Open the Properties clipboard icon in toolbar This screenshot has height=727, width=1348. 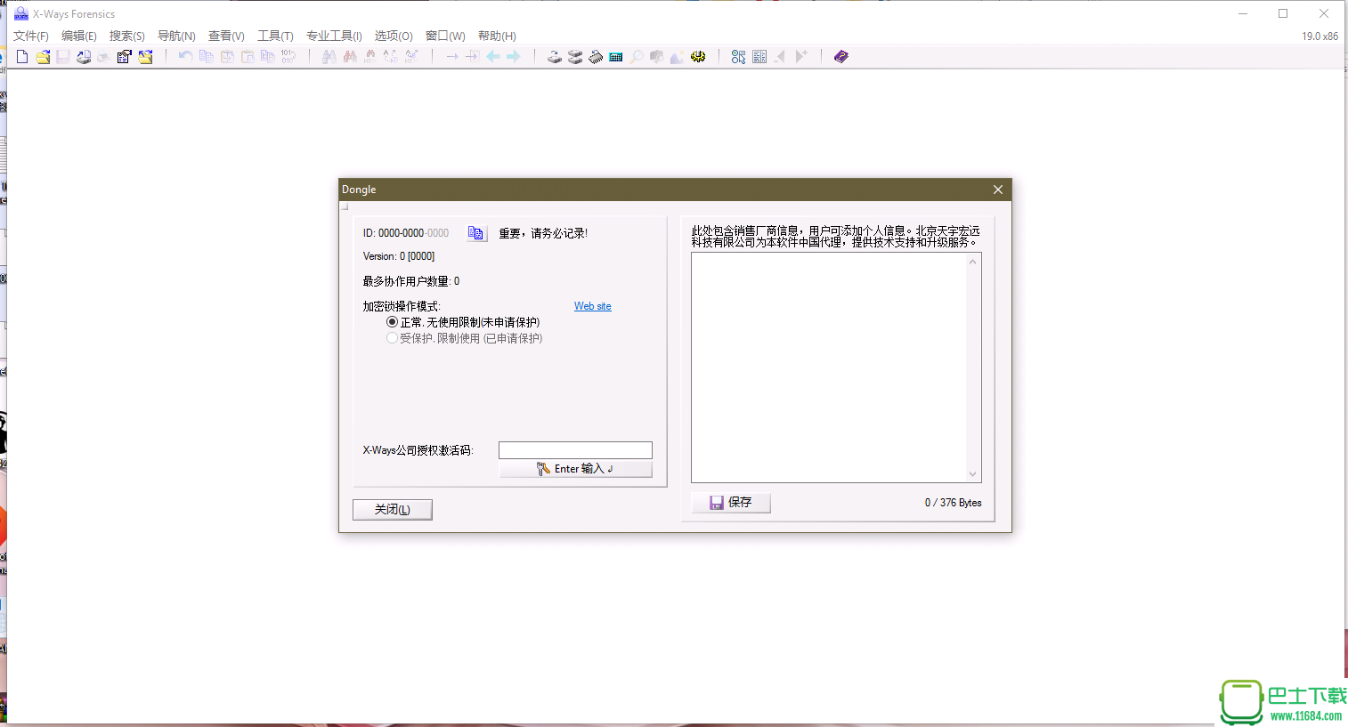124,56
